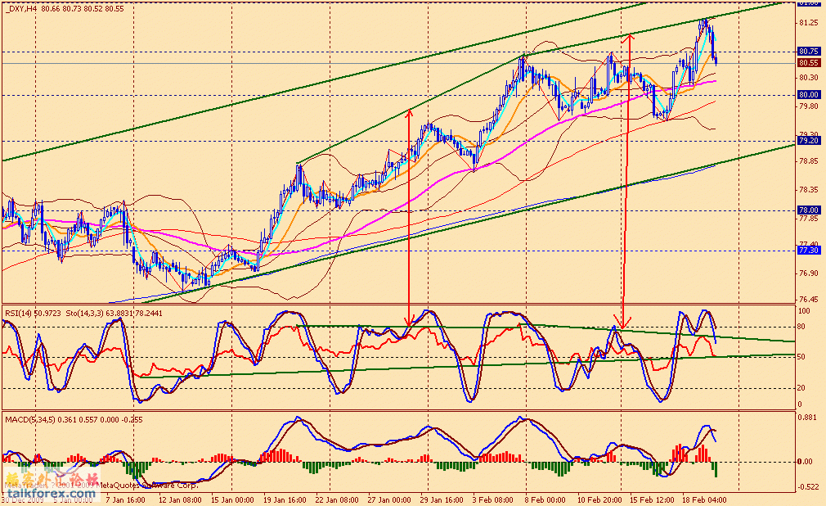Click the 80 level on oscillator scale

point(801,327)
